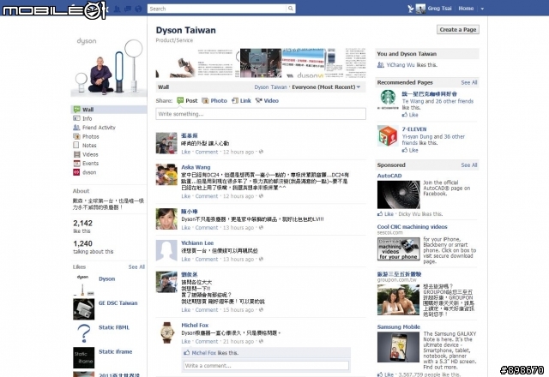Viewport: 549px width, 377px height.
Task: Click the Wall speech bubble icon
Action: point(76,110)
